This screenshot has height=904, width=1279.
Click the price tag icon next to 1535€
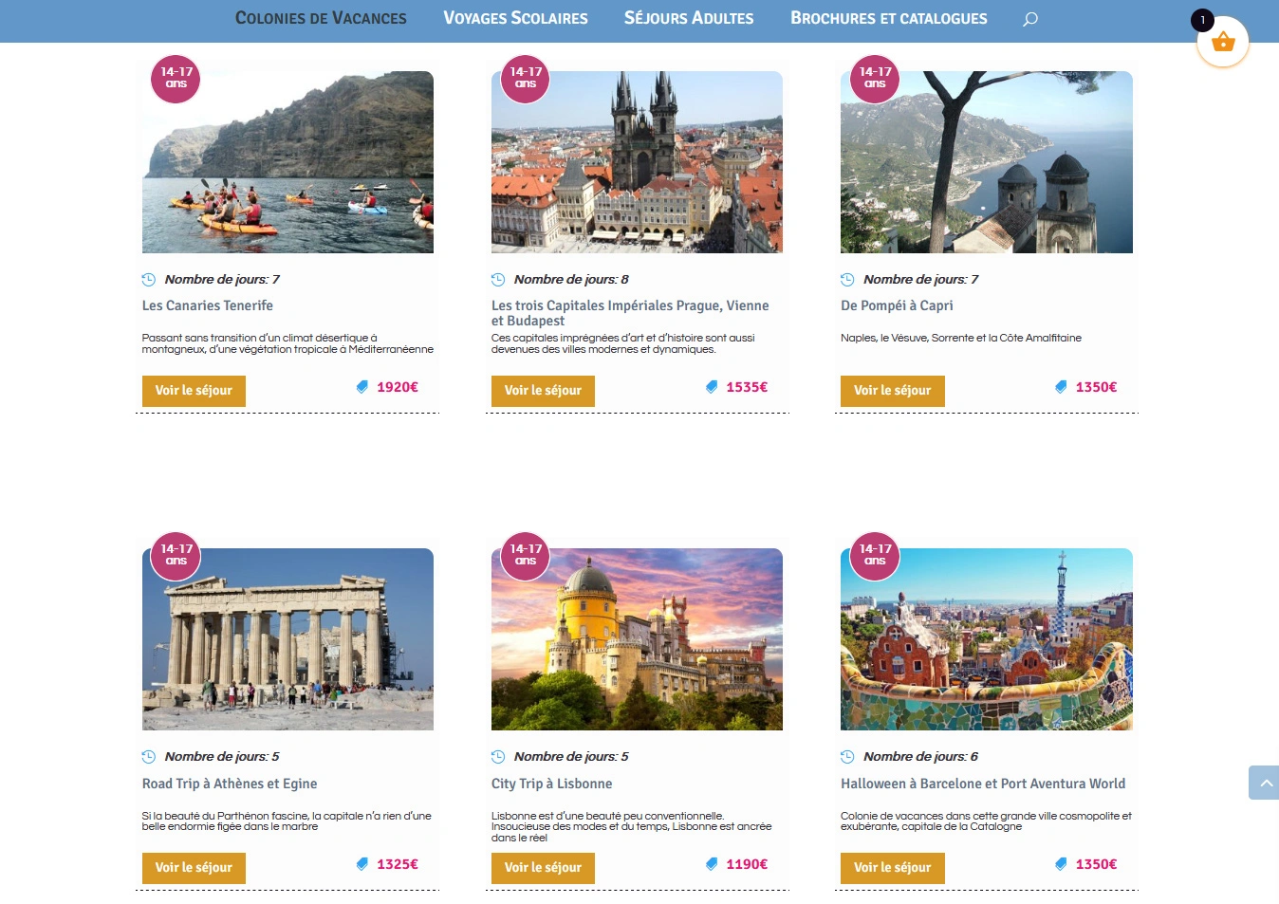click(713, 386)
